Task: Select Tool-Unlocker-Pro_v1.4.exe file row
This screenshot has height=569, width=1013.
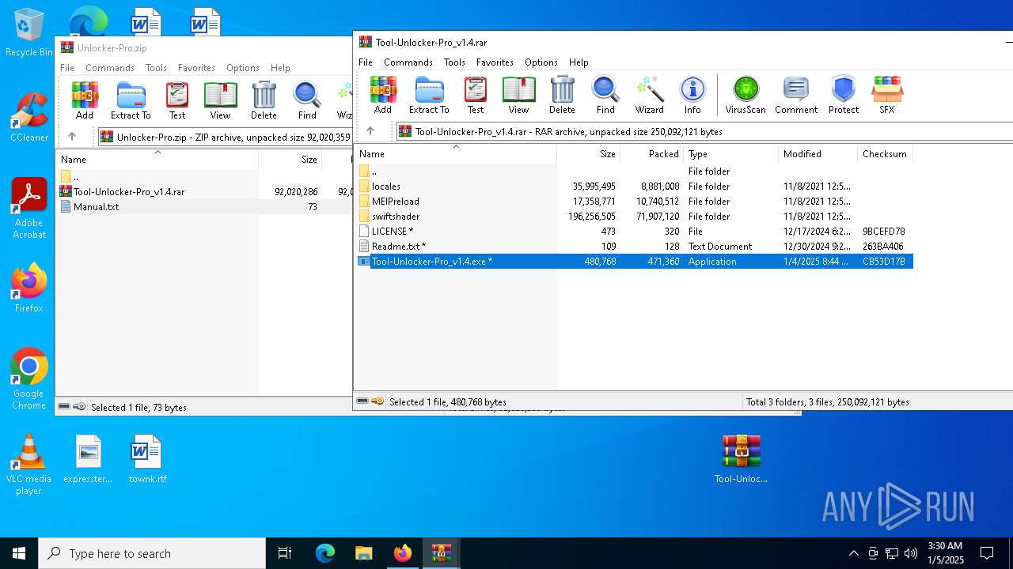Action: (x=634, y=262)
